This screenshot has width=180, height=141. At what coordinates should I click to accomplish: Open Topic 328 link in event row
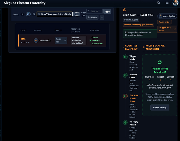[61, 40]
